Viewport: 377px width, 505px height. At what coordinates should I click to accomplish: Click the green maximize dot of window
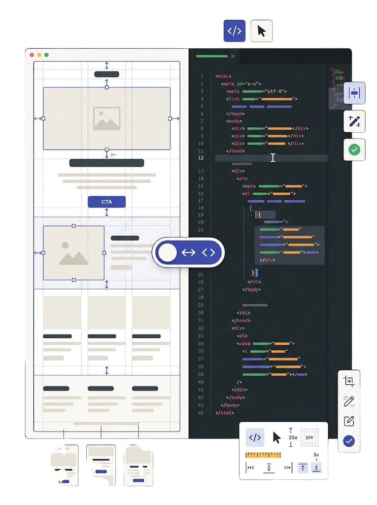click(x=46, y=55)
